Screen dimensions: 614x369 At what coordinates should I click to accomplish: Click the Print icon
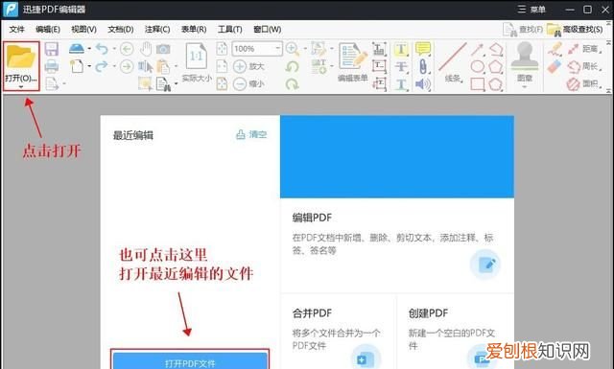point(51,66)
